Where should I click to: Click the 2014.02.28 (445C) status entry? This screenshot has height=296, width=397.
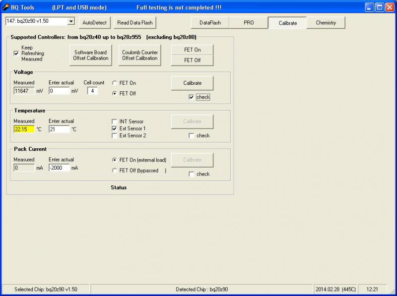click(335, 290)
